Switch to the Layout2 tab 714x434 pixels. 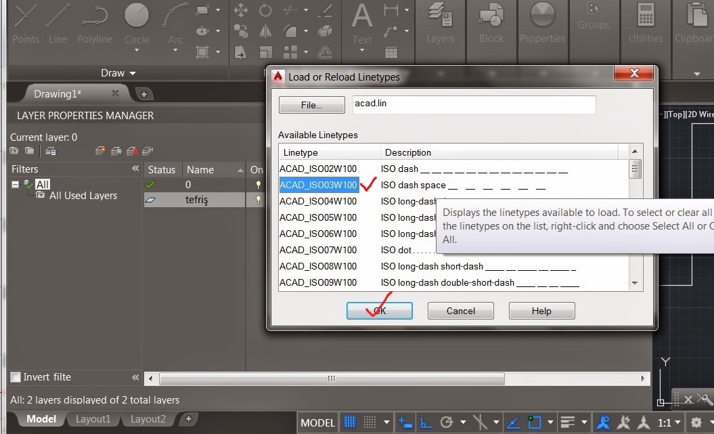pos(148,419)
